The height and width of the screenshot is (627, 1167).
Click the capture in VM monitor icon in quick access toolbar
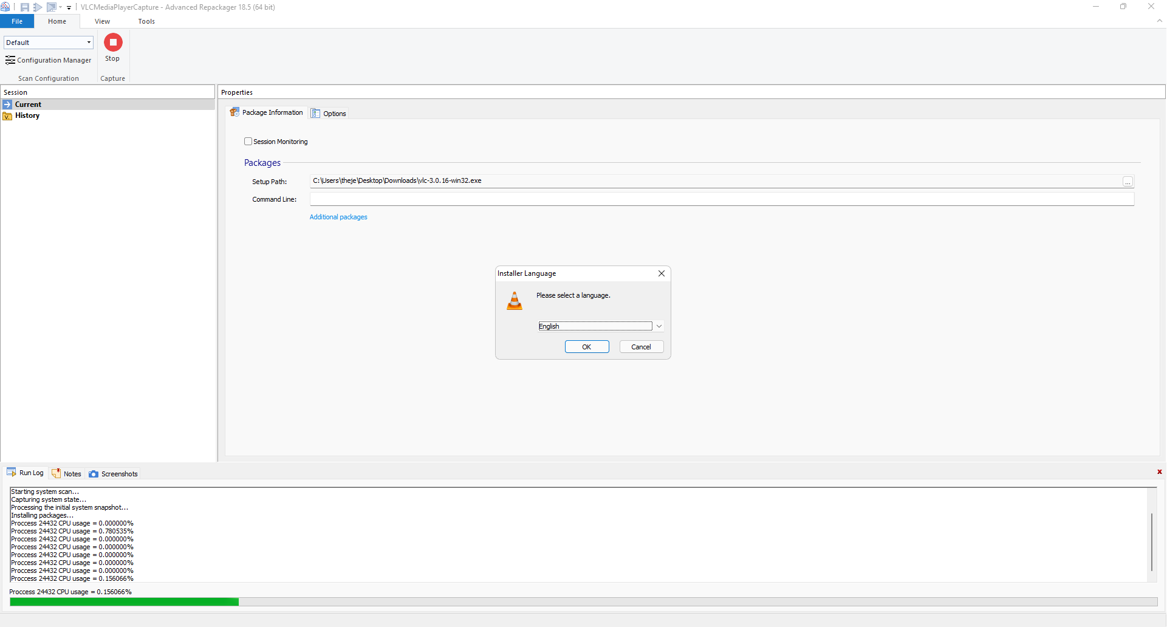point(52,7)
